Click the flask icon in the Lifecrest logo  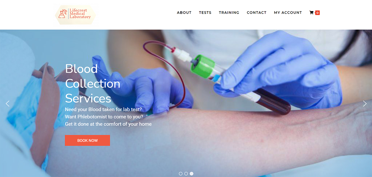pyautogui.click(x=62, y=14)
